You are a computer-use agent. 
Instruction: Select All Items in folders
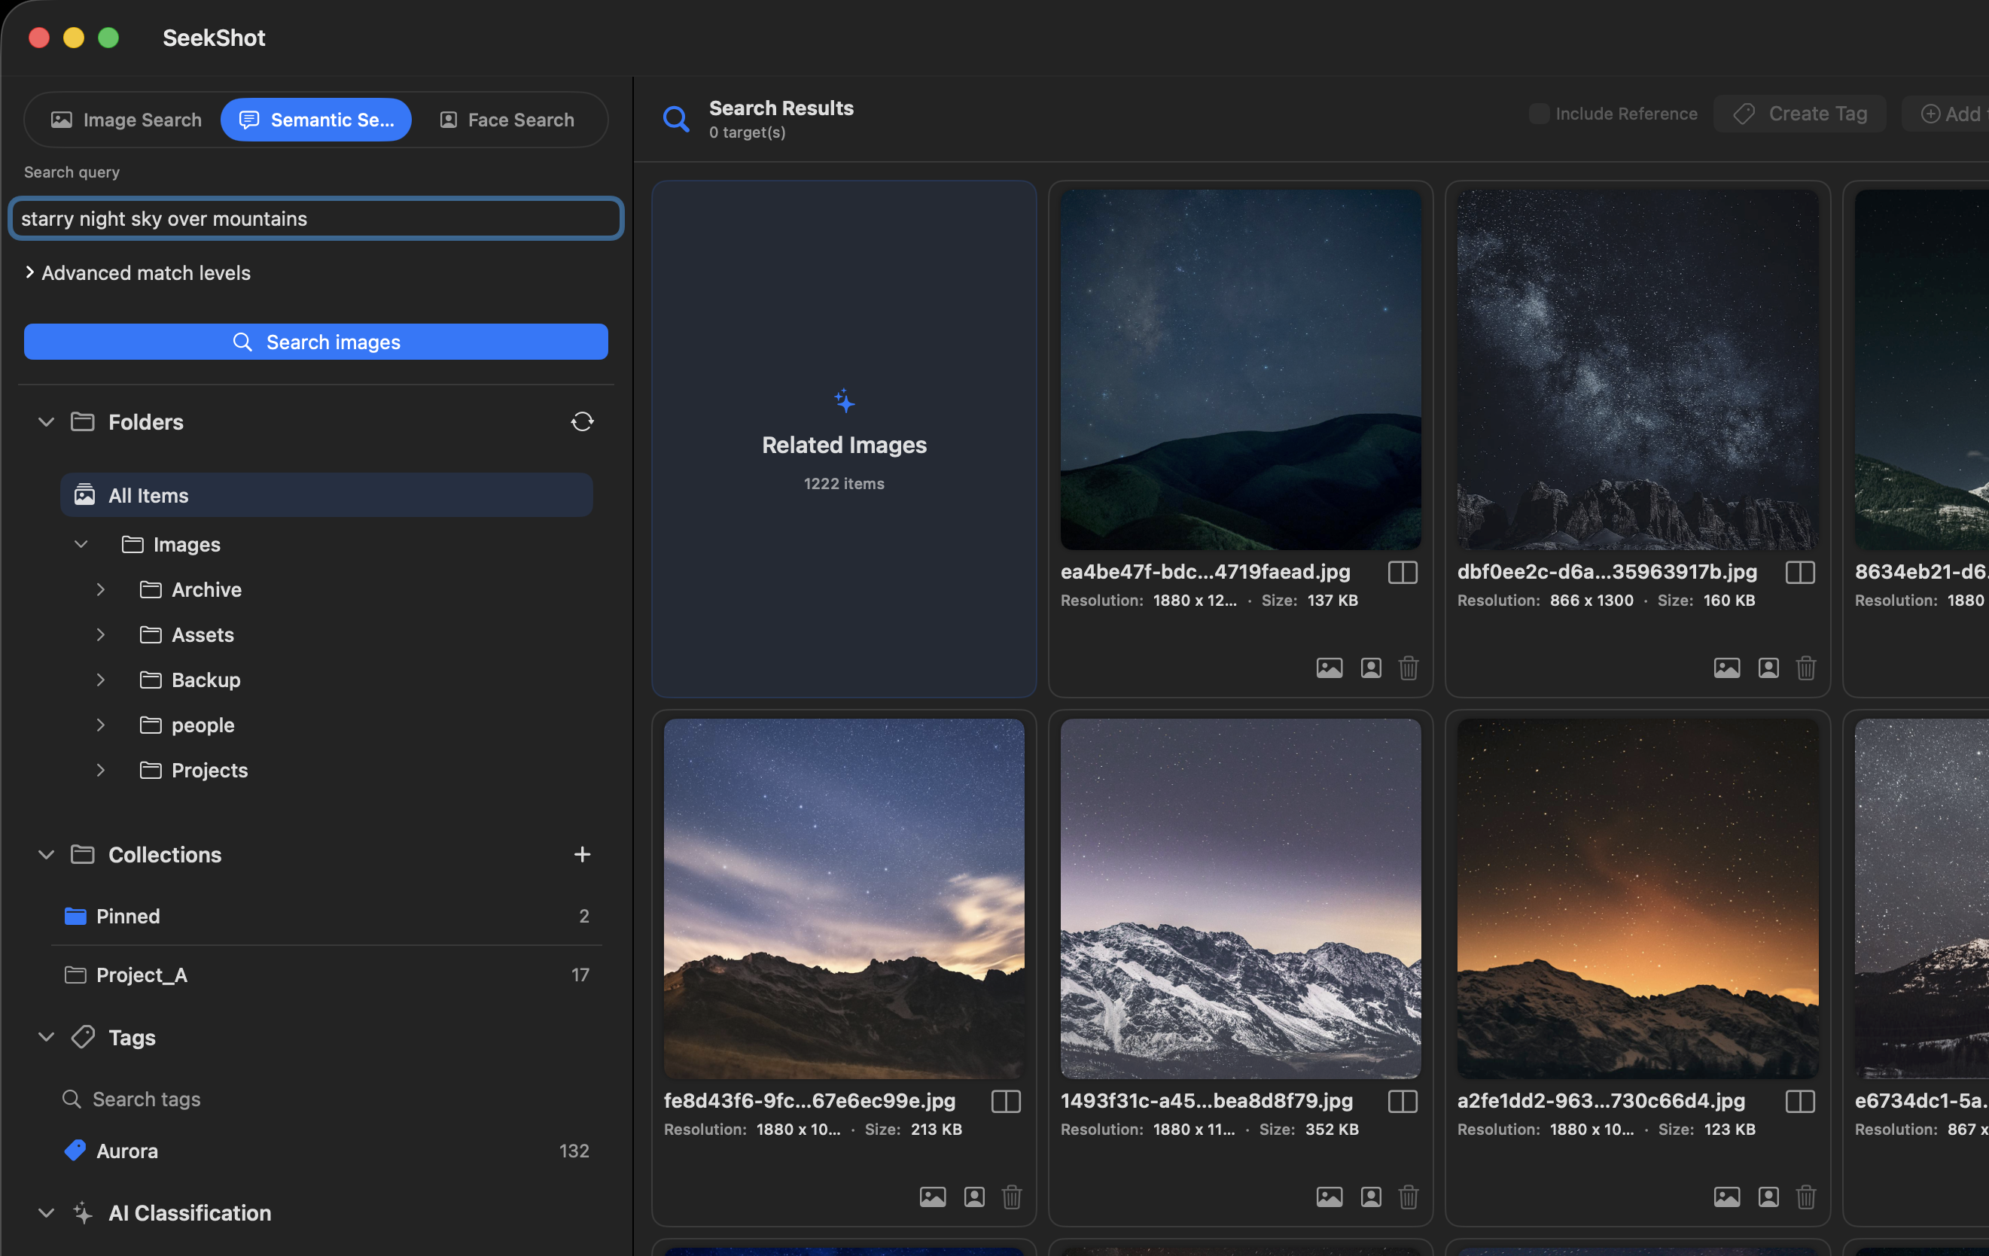(x=326, y=494)
